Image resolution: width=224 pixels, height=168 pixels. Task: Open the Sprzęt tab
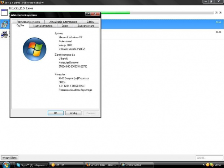pyautogui.click(x=65, y=26)
